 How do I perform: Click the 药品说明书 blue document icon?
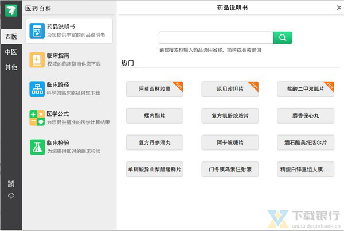click(37, 30)
